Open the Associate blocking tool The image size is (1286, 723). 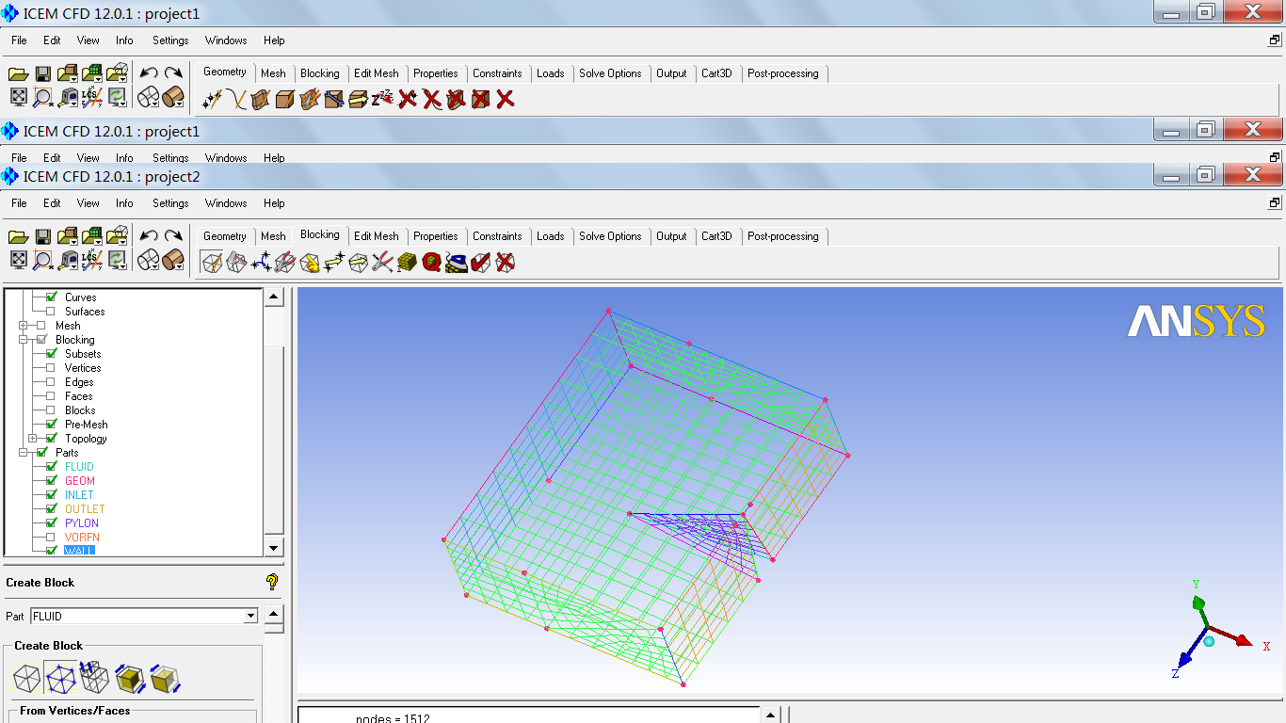point(310,263)
